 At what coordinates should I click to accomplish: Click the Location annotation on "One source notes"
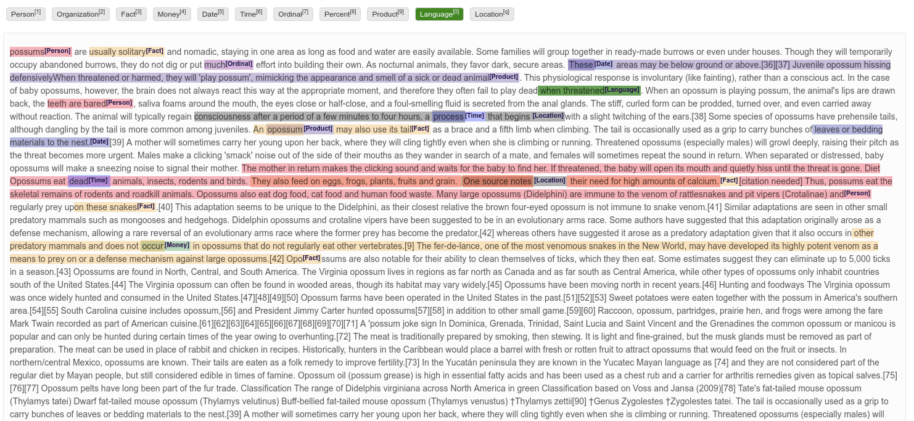pyautogui.click(x=496, y=181)
